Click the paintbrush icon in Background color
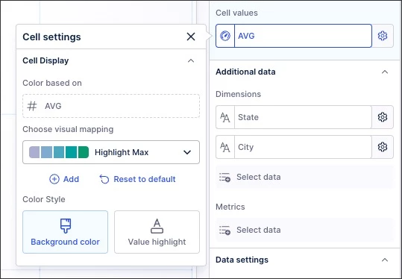The height and width of the screenshot is (279, 402). pyautogui.click(x=66, y=226)
